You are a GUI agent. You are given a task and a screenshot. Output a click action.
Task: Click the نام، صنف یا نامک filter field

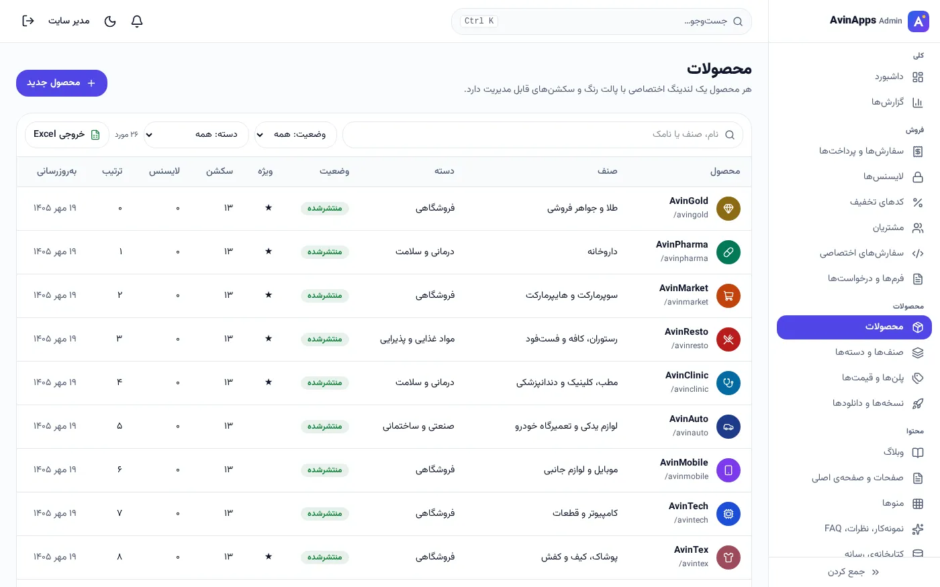tap(543, 135)
